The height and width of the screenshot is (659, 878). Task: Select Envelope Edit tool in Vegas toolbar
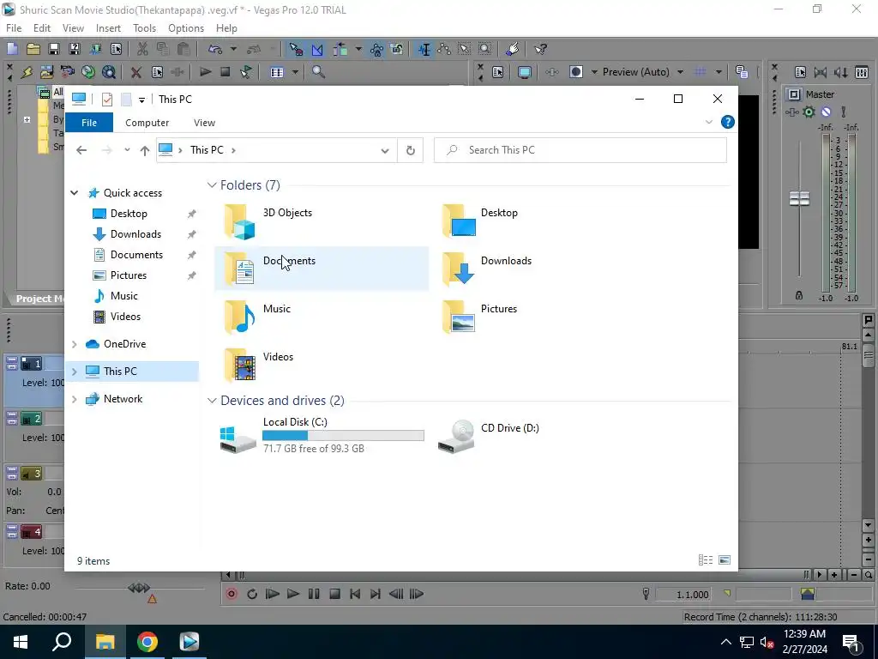[444, 49]
